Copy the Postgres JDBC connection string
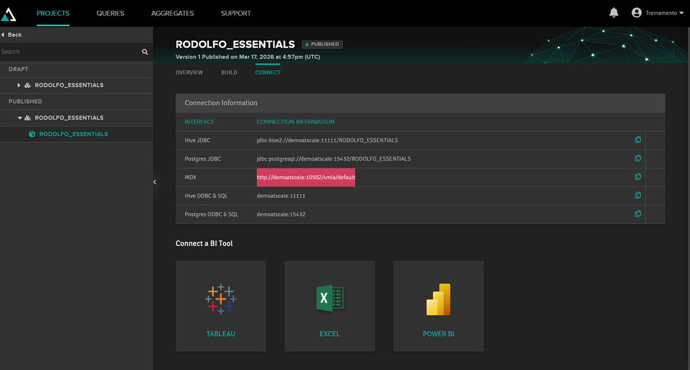The width and height of the screenshot is (690, 370). tap(637, 158)
